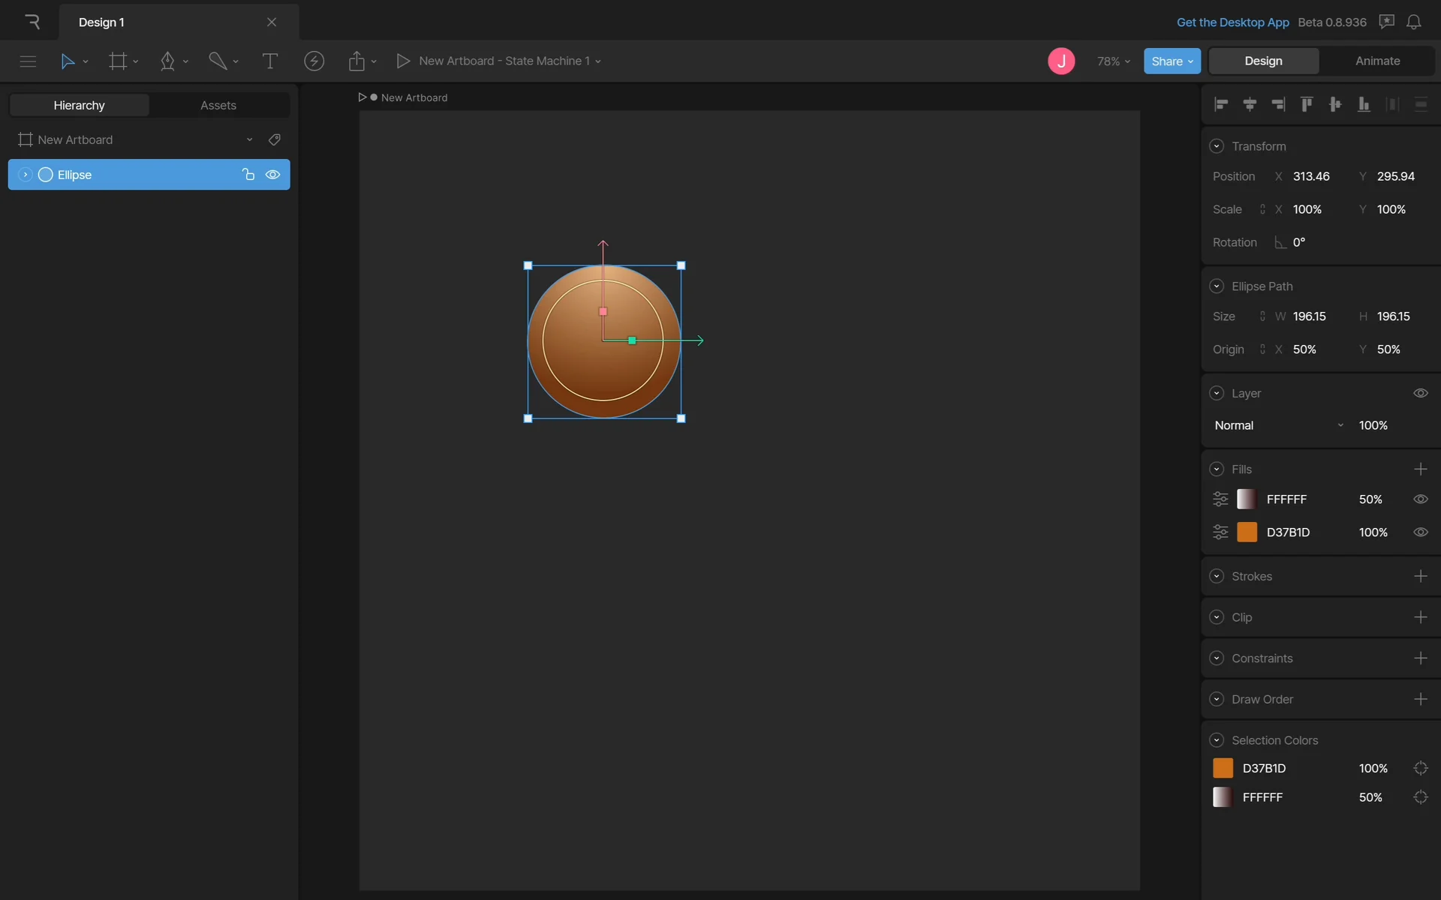Toggle visibility of the FFFFFF fill

pyautogui.click(x=1420, y=499)
